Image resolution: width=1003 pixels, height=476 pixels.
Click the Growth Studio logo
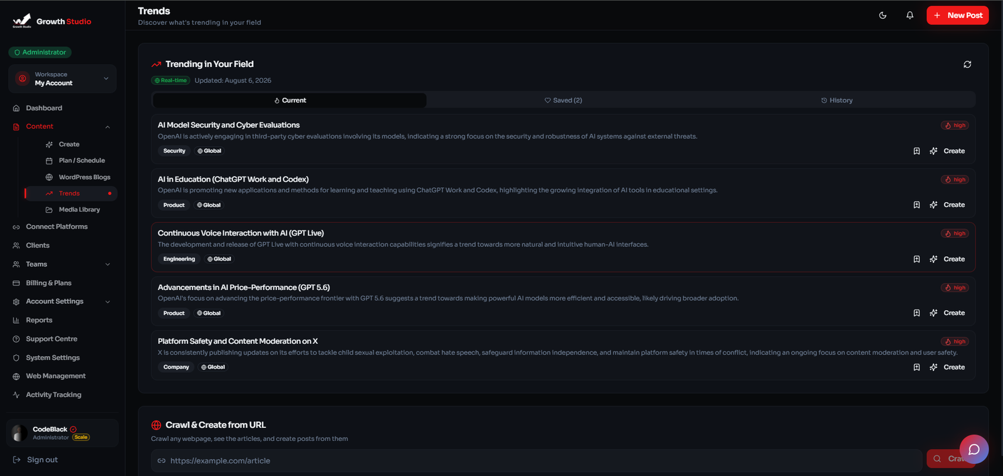pos(51,21)
